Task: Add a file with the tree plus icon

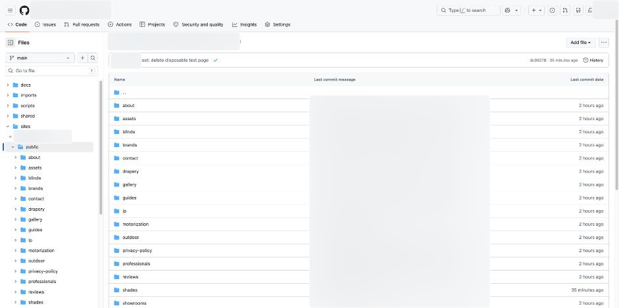Action: [x=82, y=58]
